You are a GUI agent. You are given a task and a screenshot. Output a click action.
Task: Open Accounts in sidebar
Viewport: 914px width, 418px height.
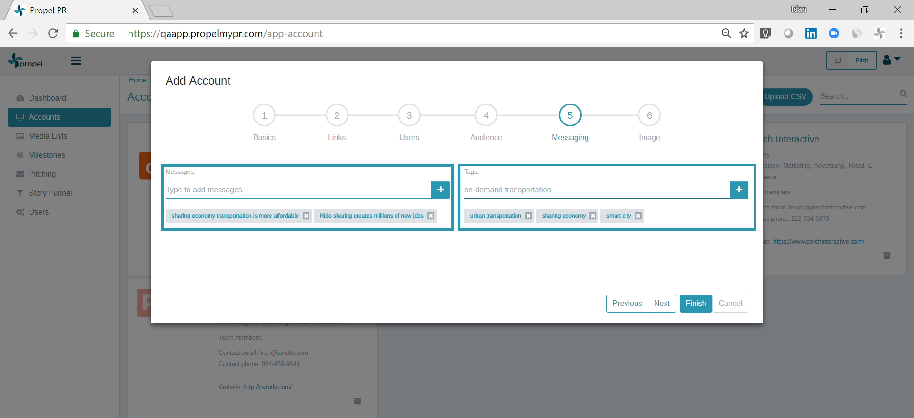tap(60, 117)
